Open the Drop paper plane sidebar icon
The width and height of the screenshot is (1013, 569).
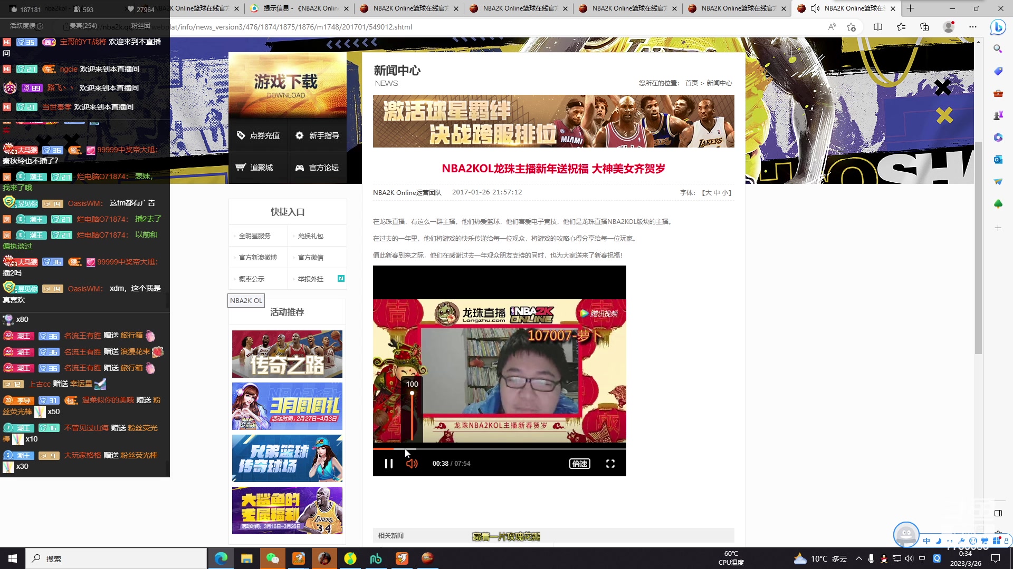click(x=998, y=182)
